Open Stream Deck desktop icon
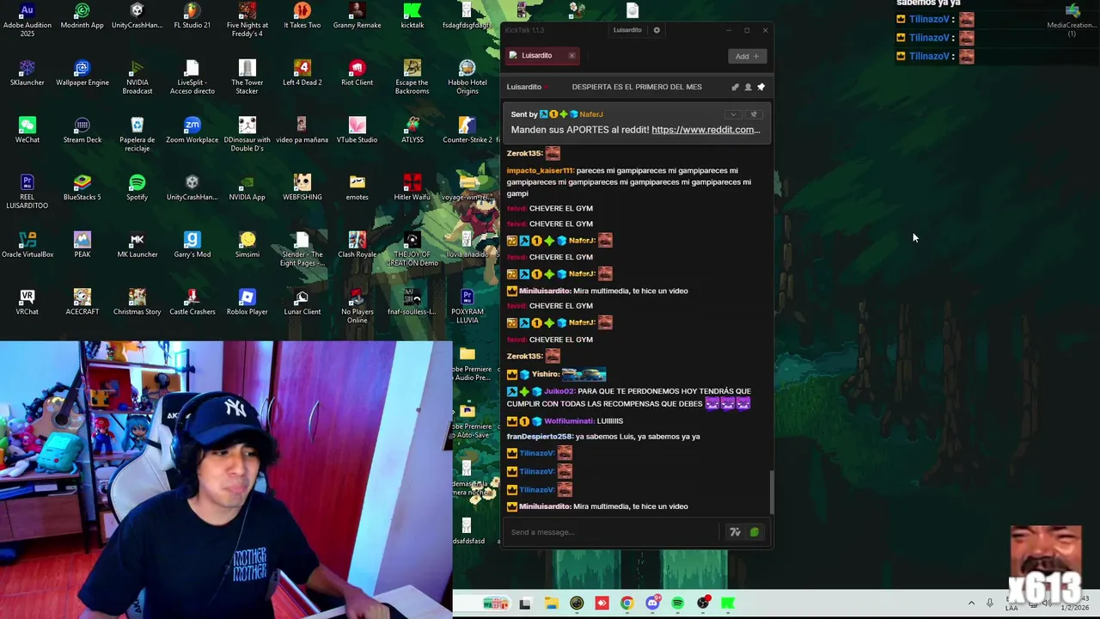The height and width of the screenshot is (619, 1100). pyautogui.click(x=82, y=130)
